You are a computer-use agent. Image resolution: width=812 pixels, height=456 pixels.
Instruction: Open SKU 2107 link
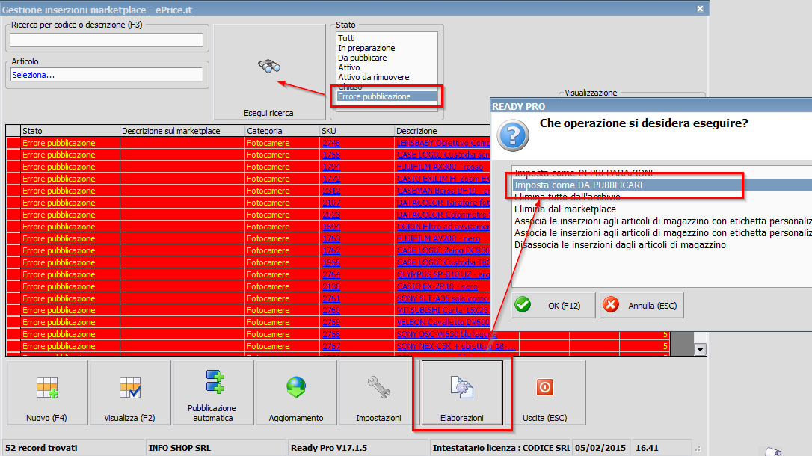[331, 203]
